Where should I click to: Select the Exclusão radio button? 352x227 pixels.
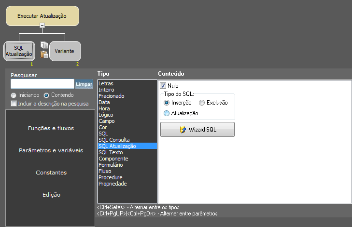(202, 103)
